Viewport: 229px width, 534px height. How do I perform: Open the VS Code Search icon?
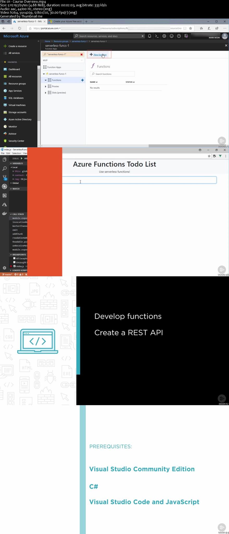[x=4, y=169]
